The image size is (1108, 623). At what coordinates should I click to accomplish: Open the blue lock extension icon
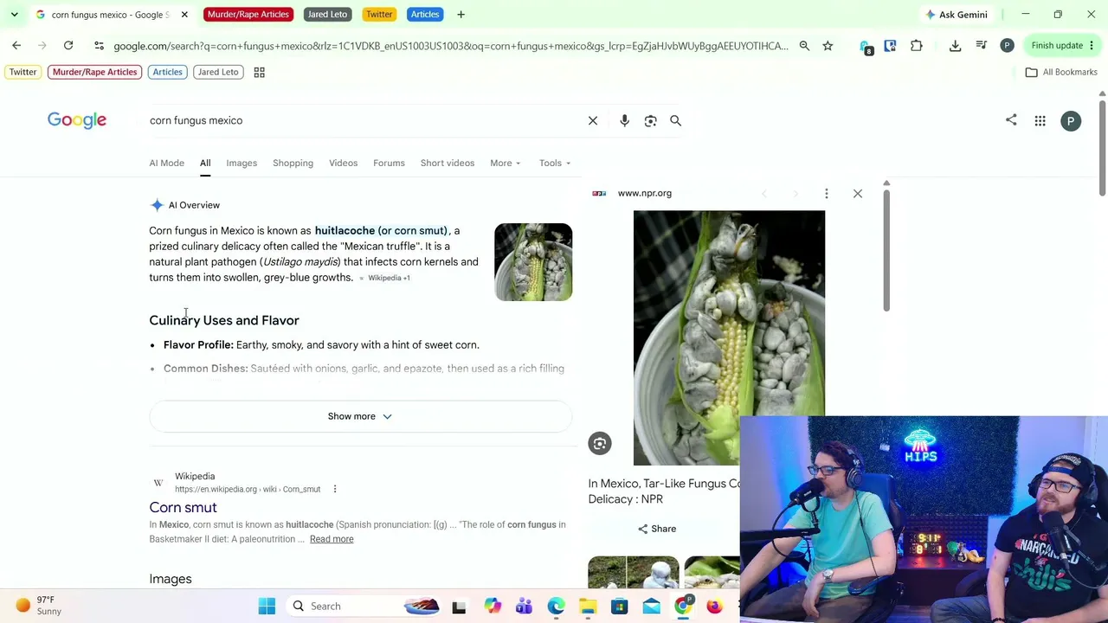(x=890, y=45)
